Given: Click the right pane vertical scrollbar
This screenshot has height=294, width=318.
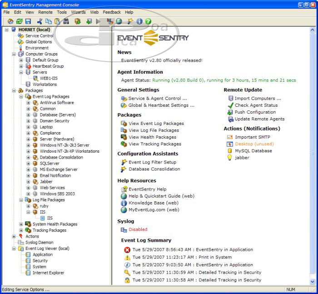Looking at the screenshot, I should point(313,154).
